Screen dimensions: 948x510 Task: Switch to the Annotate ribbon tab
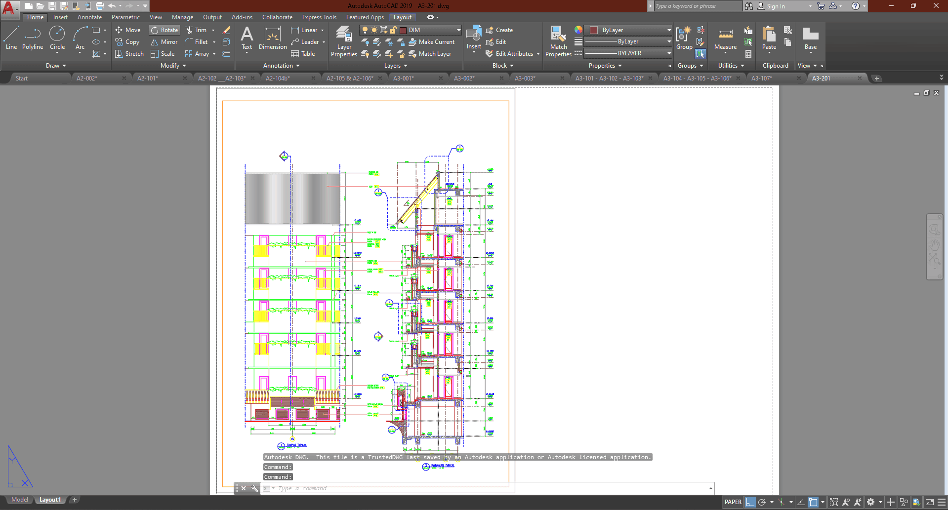click(x=89, y=17)
